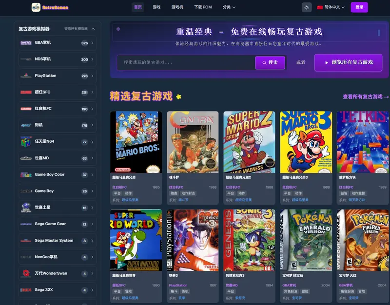Click the 世嘉土星 Sega Saturn logo icon

click(x=26, y=208)
